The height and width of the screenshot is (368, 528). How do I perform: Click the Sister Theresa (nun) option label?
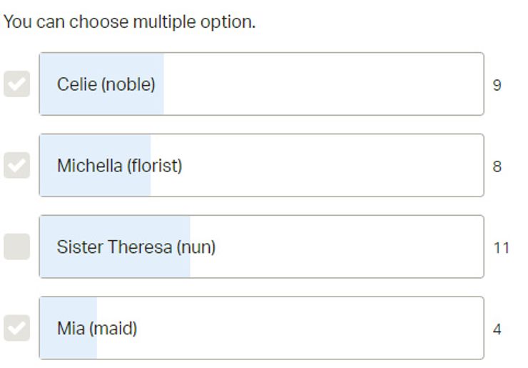[x=136, y=247]
